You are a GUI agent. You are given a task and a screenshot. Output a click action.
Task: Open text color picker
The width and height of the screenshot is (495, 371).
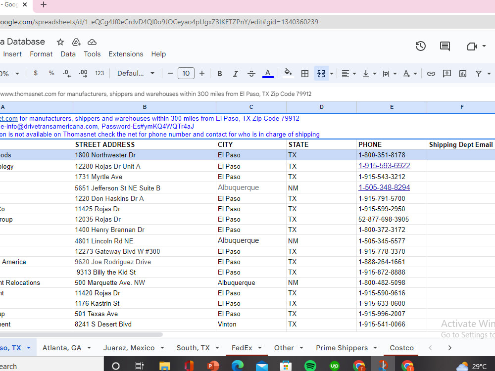268,74
